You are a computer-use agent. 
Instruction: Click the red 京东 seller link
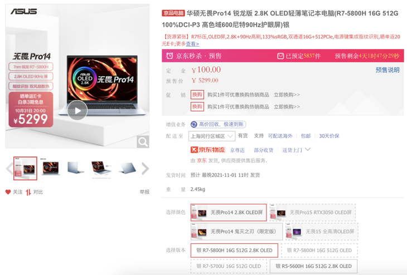pos(202,161)
